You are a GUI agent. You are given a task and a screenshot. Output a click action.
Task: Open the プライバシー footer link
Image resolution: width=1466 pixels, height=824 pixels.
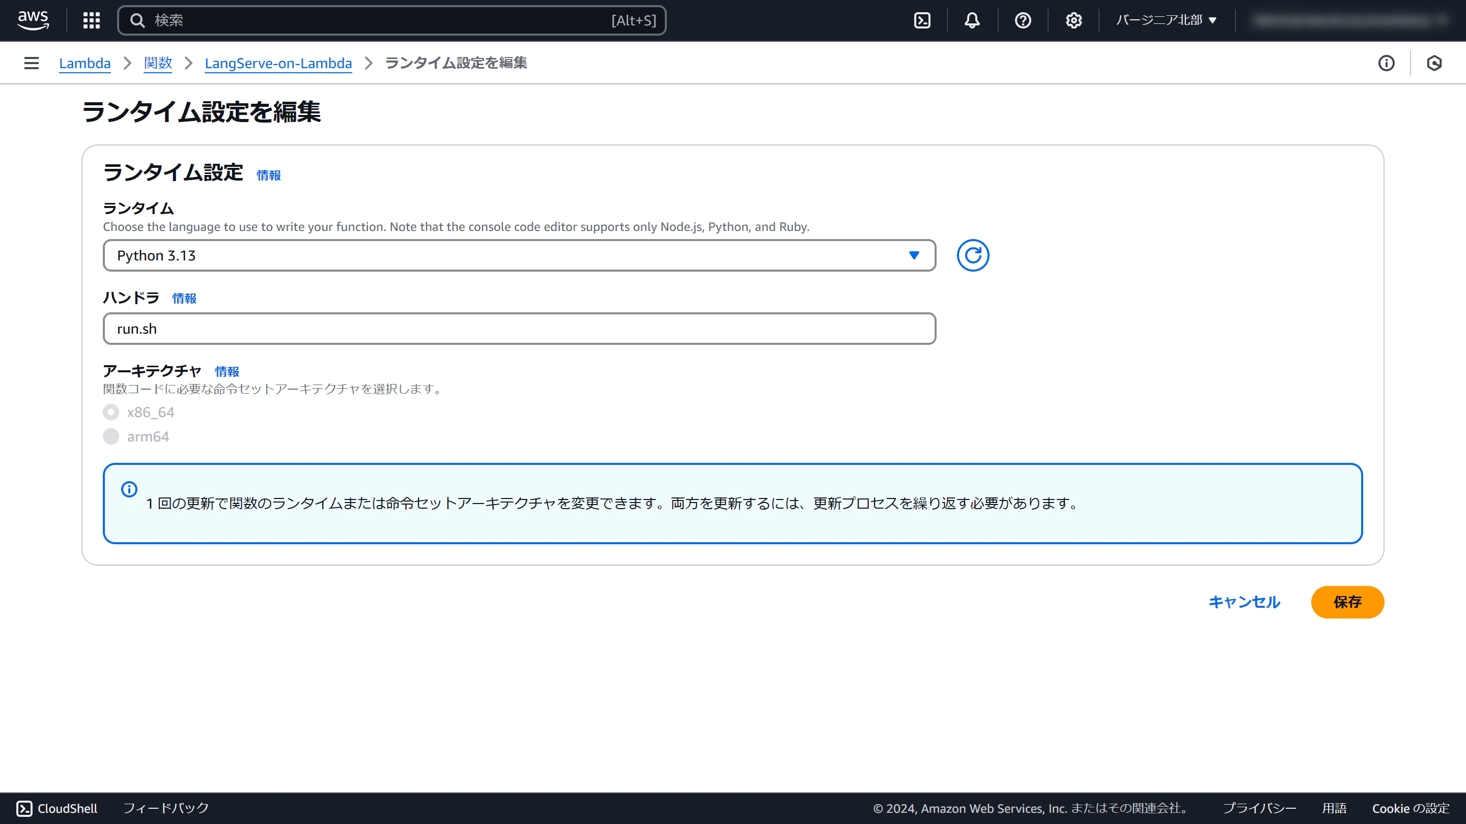pyautogui.click(x=1259, y=808)
